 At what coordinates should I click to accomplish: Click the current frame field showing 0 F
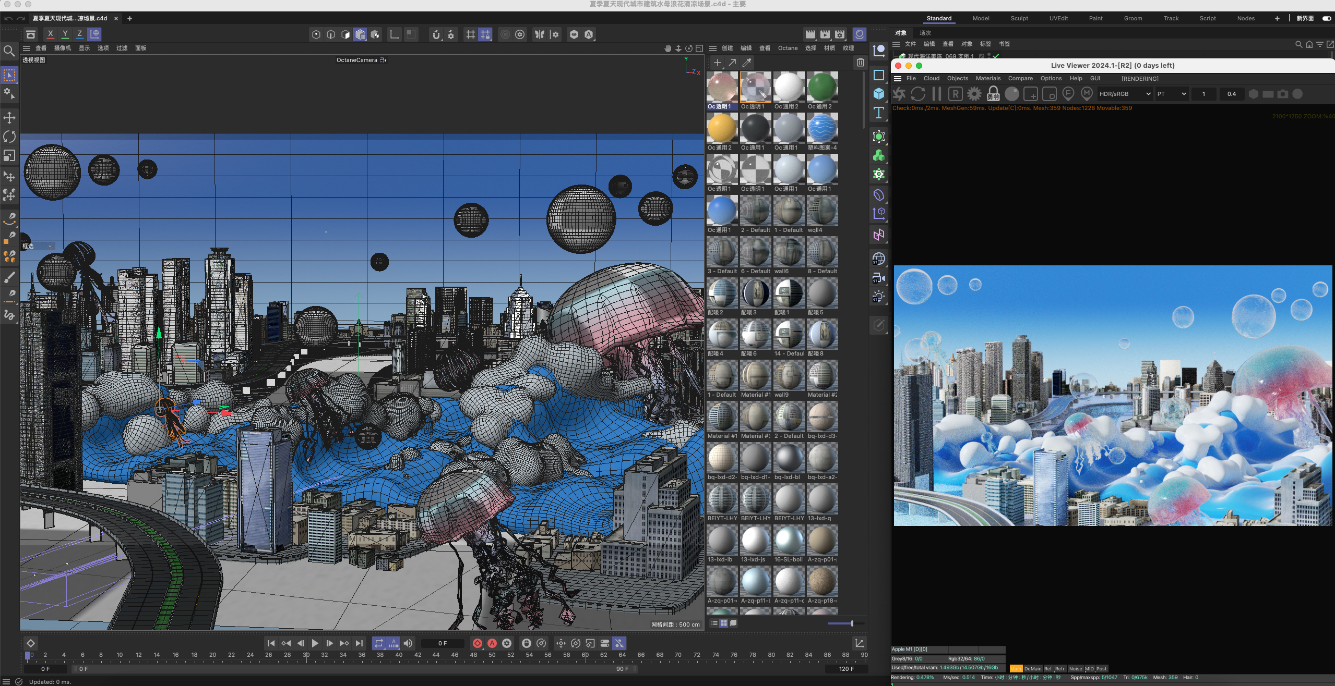pos(442,643)
